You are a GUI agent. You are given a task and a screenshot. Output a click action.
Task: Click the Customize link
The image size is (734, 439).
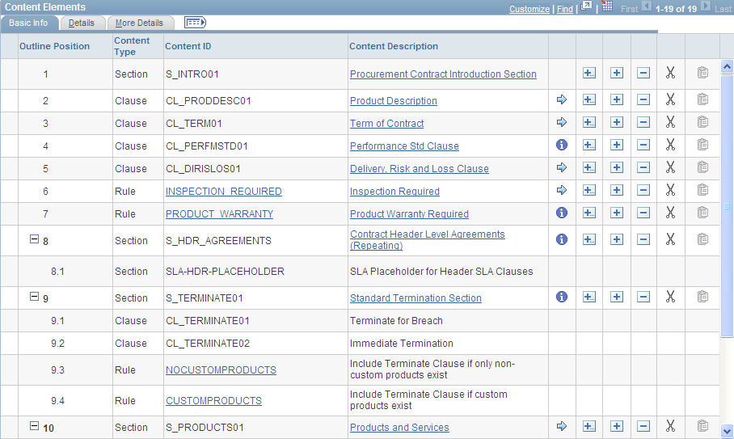point(529,9)
